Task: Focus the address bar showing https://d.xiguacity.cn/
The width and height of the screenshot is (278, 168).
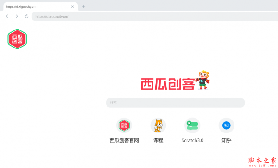Action: [x=155, y=17]
